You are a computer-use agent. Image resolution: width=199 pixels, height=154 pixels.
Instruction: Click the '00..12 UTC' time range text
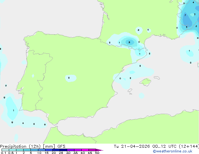click(164, 146)
